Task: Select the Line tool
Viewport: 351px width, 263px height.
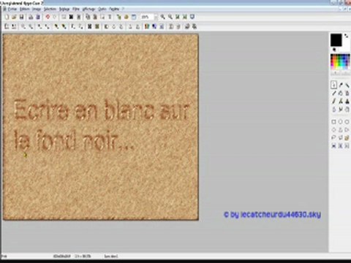Action: 333,93
